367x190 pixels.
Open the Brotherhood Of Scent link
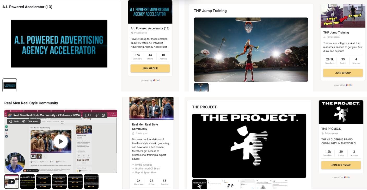(148, 169)
